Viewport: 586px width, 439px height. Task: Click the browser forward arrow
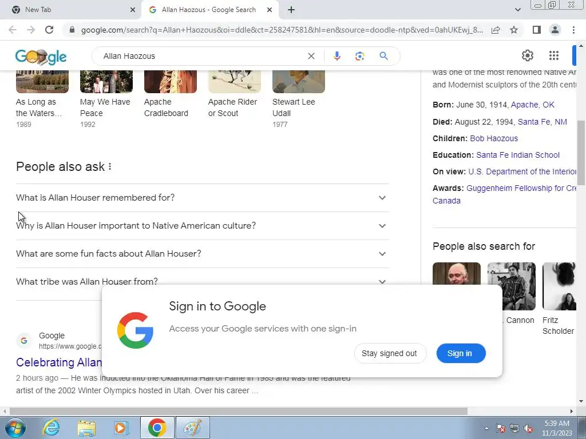(x=31, y=30)
